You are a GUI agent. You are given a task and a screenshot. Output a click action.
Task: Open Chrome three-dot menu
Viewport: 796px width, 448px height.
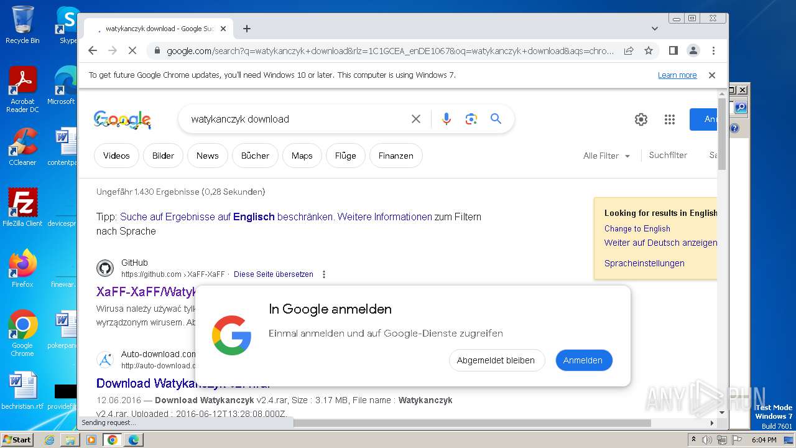point(713,50)
